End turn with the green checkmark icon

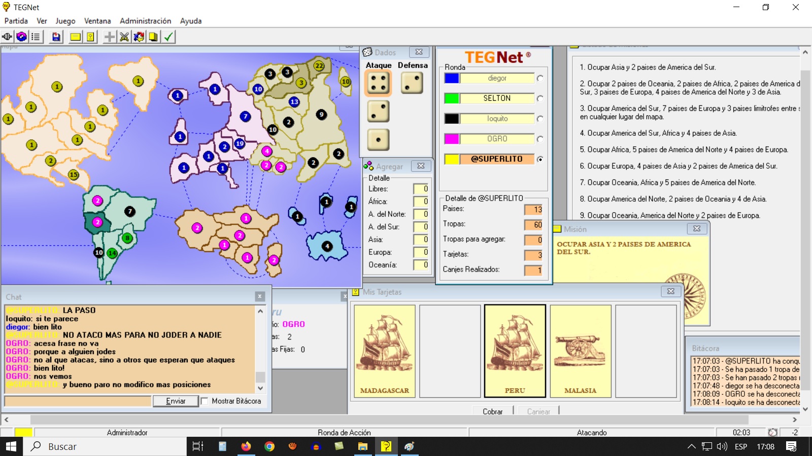pos(168,36)
